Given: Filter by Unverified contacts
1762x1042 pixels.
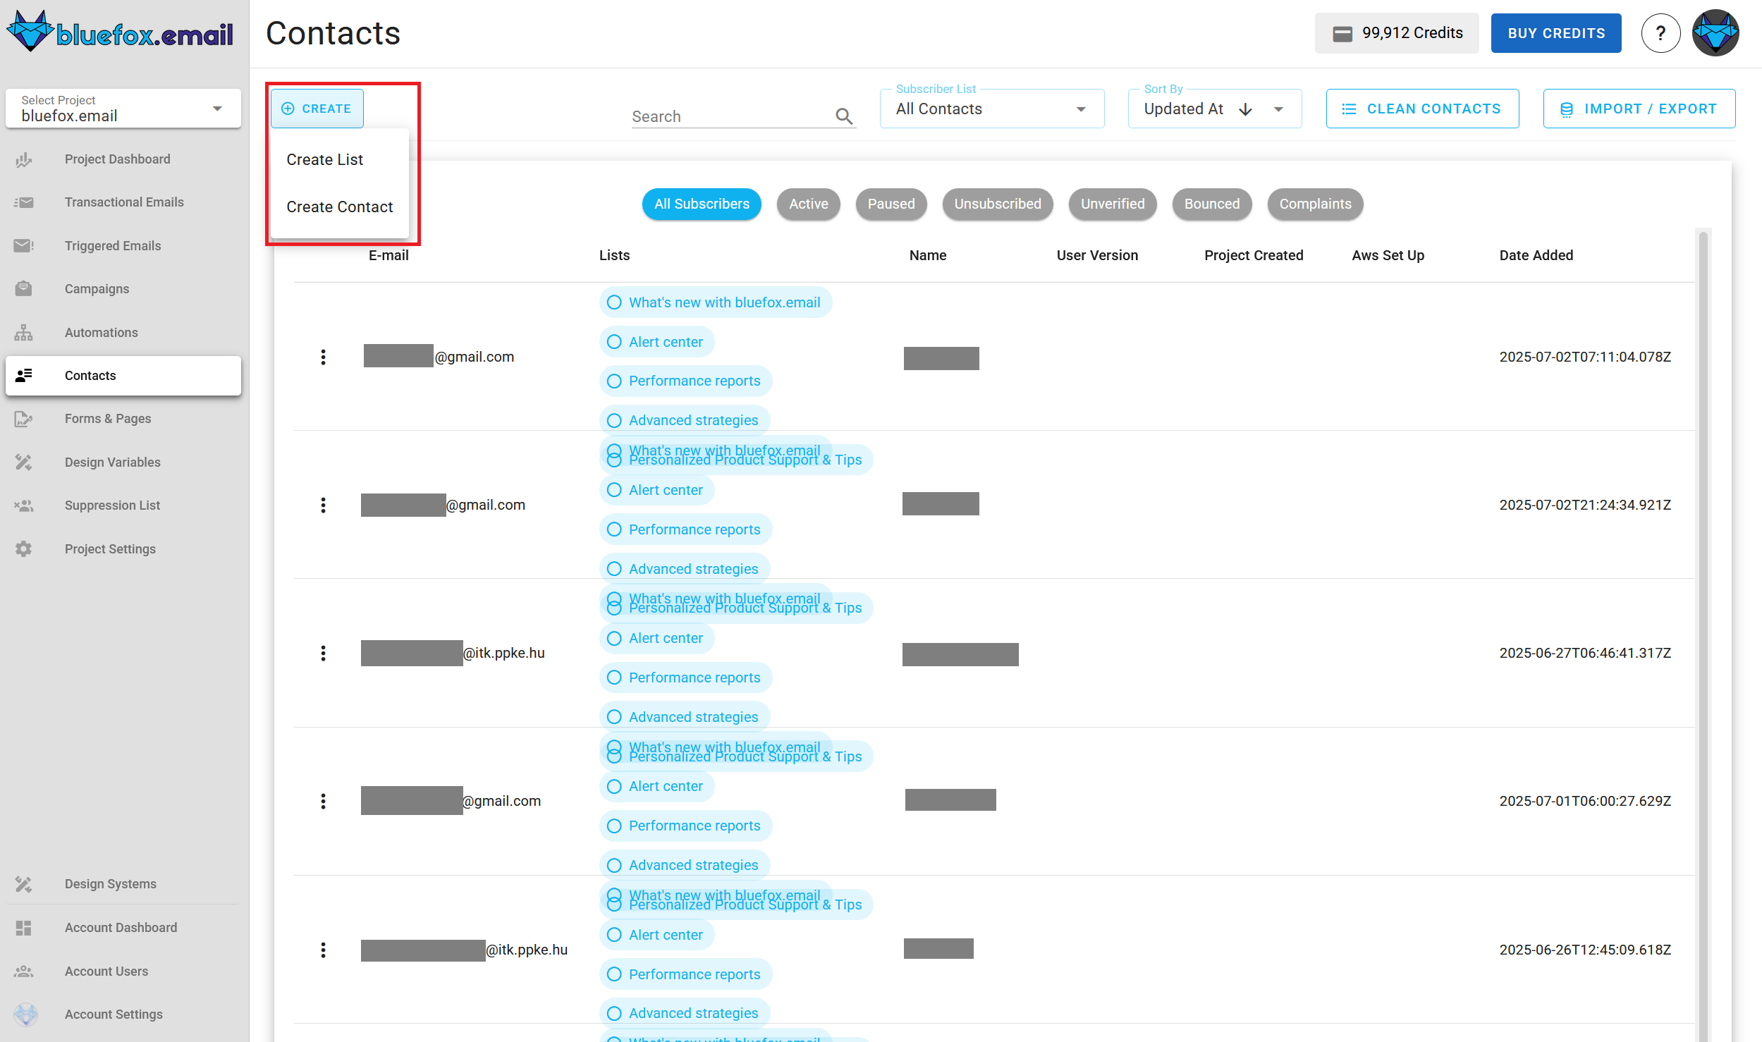Looking at the screenshot, I should pos(1113,204).
